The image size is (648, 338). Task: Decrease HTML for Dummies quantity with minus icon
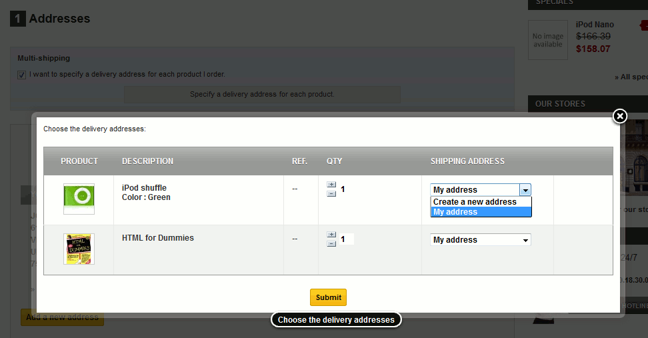331,243
